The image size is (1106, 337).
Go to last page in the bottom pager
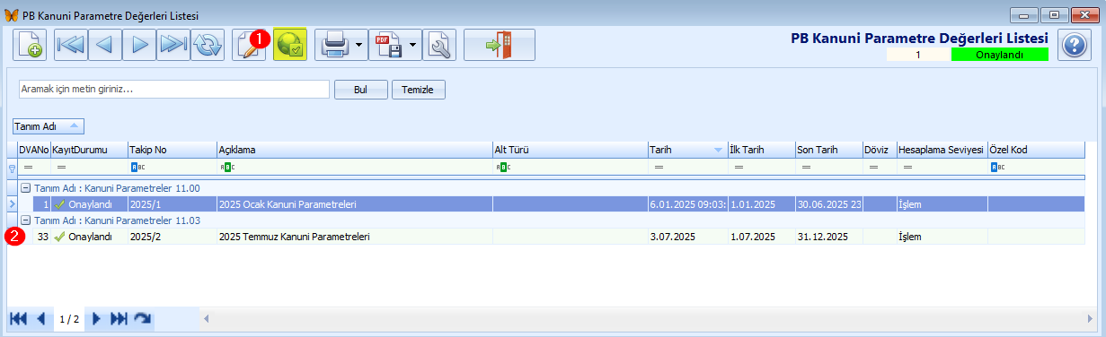(119, 318)
